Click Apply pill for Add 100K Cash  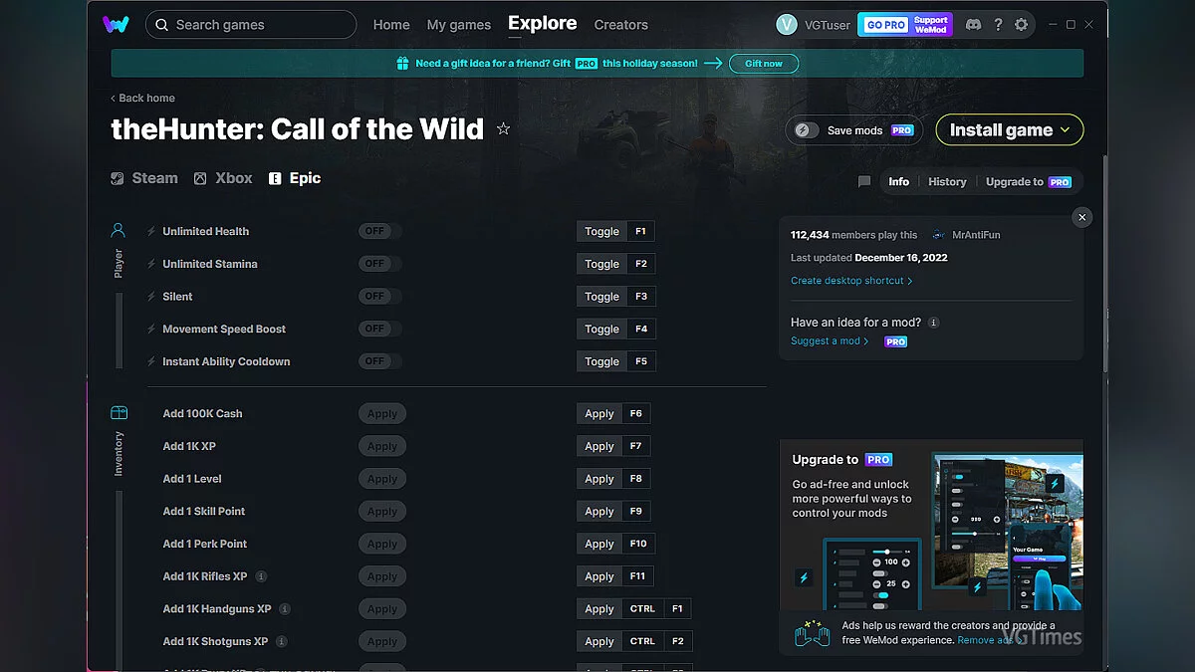click(382, 414)
